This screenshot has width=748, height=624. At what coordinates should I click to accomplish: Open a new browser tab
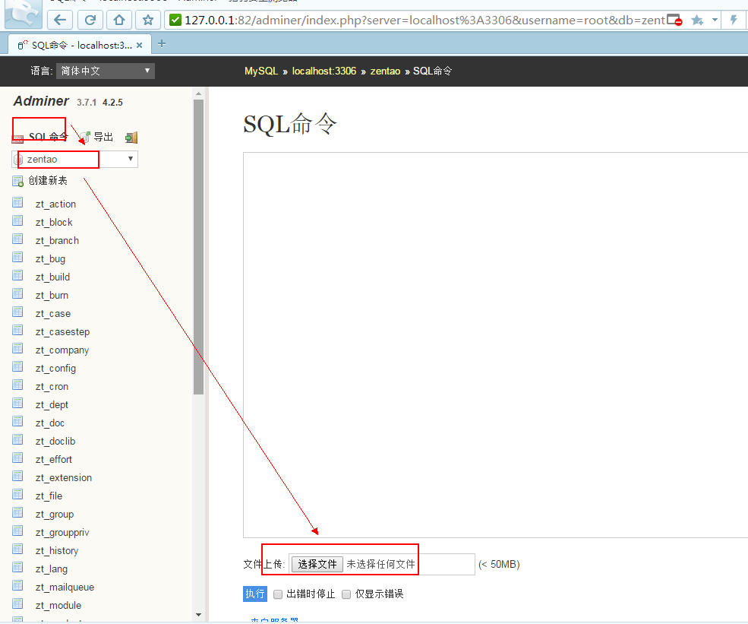(162, 44)
